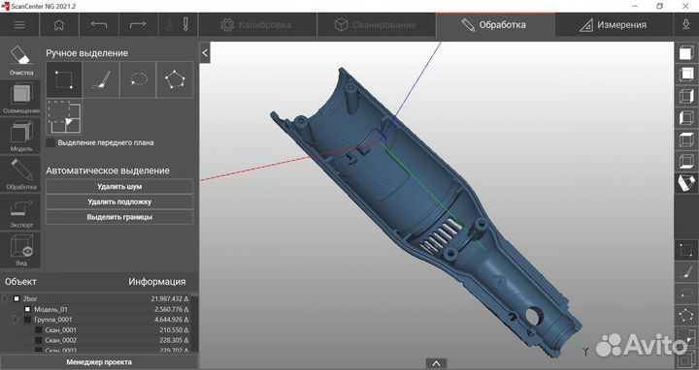The width and height of the screenshot is (699, 370).
Task: Open the Калибровка tab
Action: click(x=257, y=25)
